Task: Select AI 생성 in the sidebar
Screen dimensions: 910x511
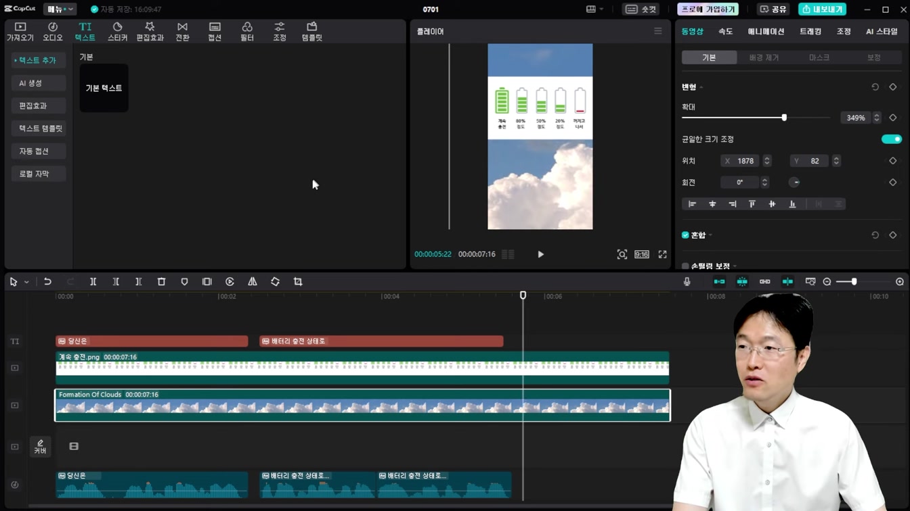Action: click(x=38, y=83)
